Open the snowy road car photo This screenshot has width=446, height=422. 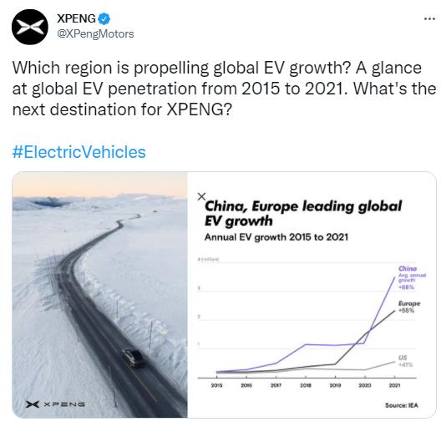coord(100,294)
